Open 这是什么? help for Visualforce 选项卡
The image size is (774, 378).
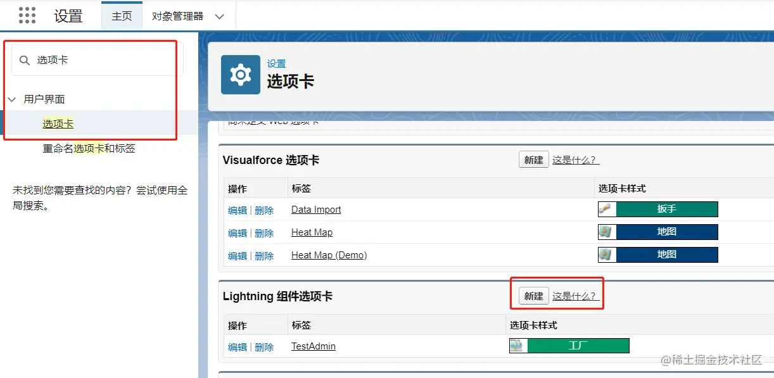[576, 160]
